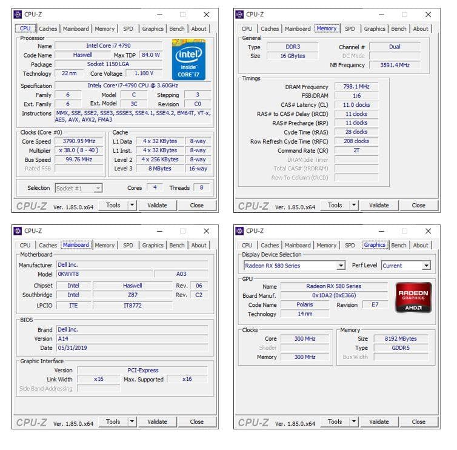Click memory Size value 16 GBytes
457x450 pixels.
[x=293, y=56]
